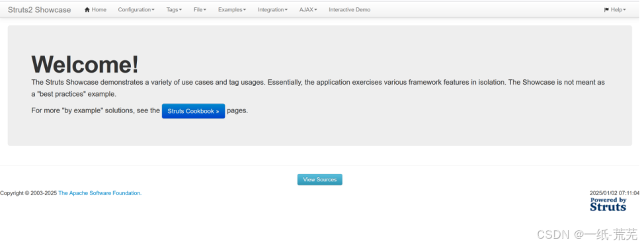Open The Apache Software Foundation link
The image size is (640, 246).
100,193
